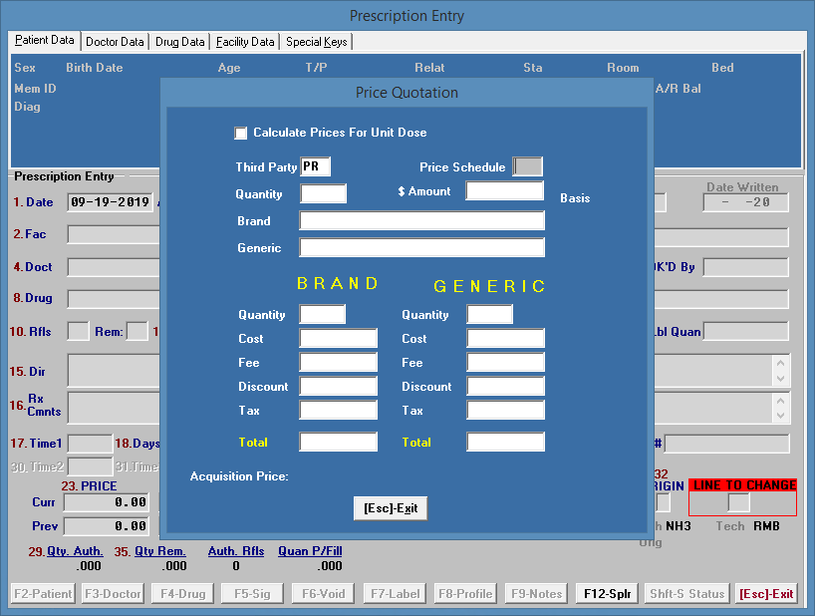Open the Special Keys tab
The width and height of the screenshot is (815, 616).
click(x=316, y=42)
